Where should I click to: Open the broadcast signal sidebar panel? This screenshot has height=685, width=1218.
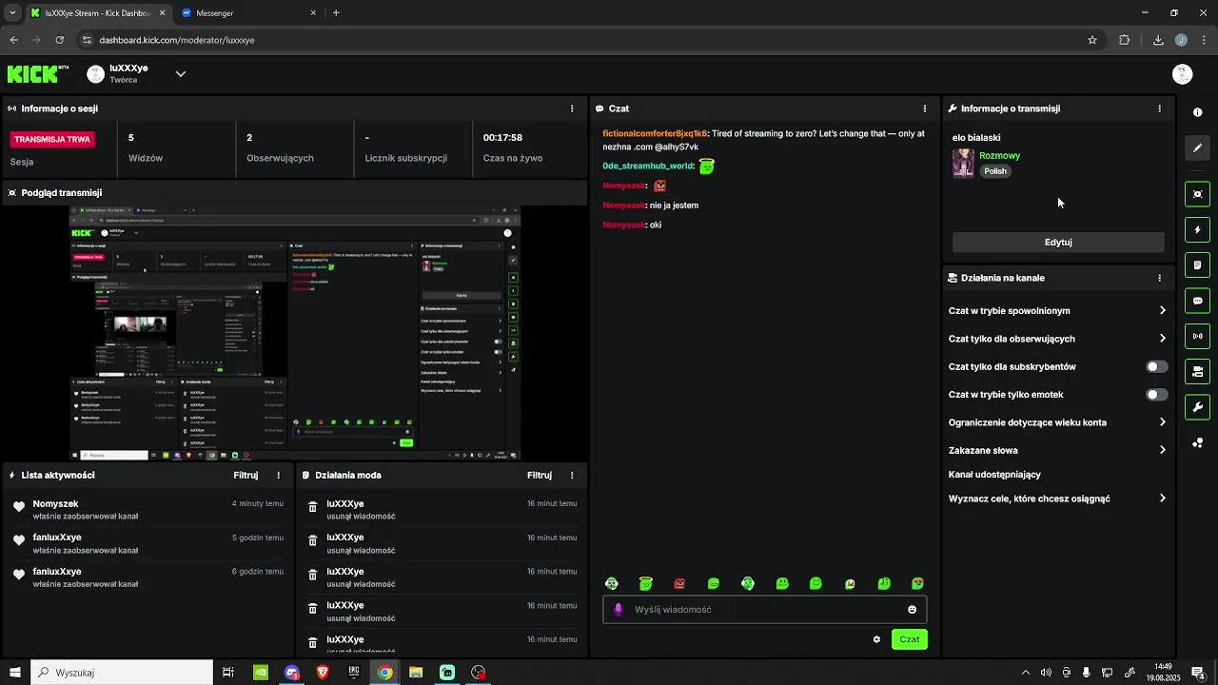point(1197,336)
